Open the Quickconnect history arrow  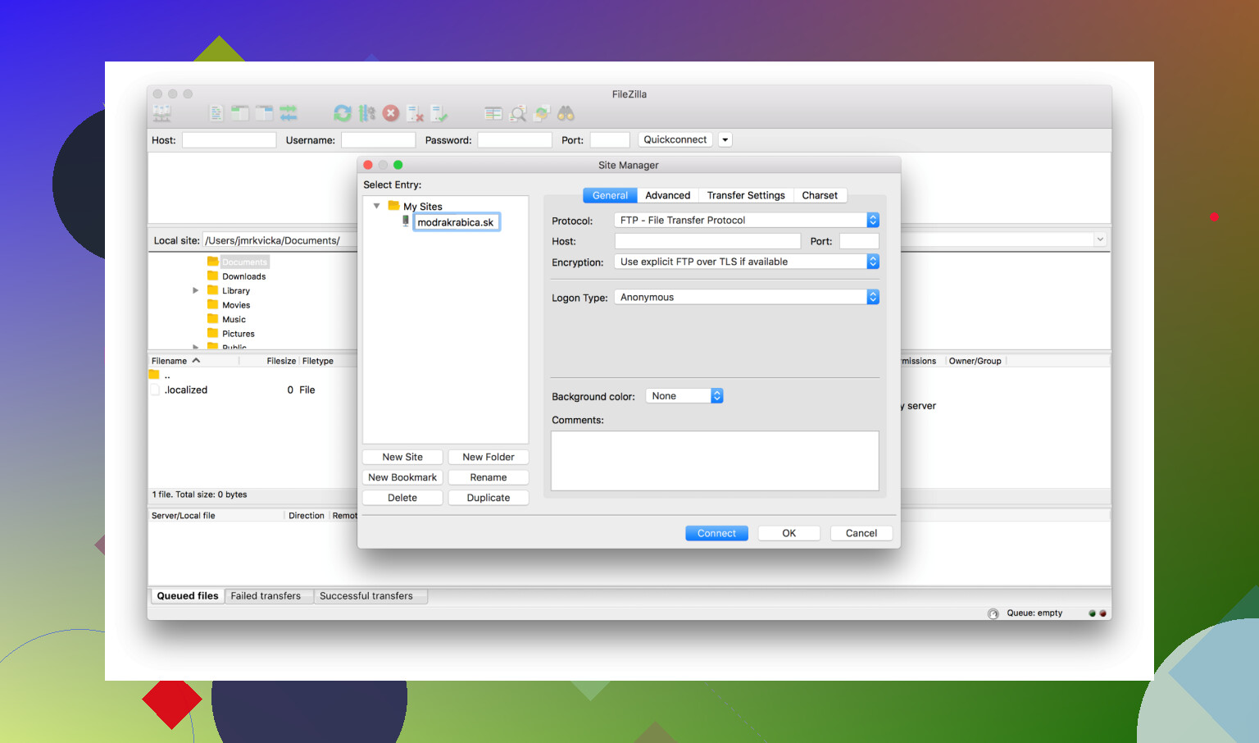725,140
